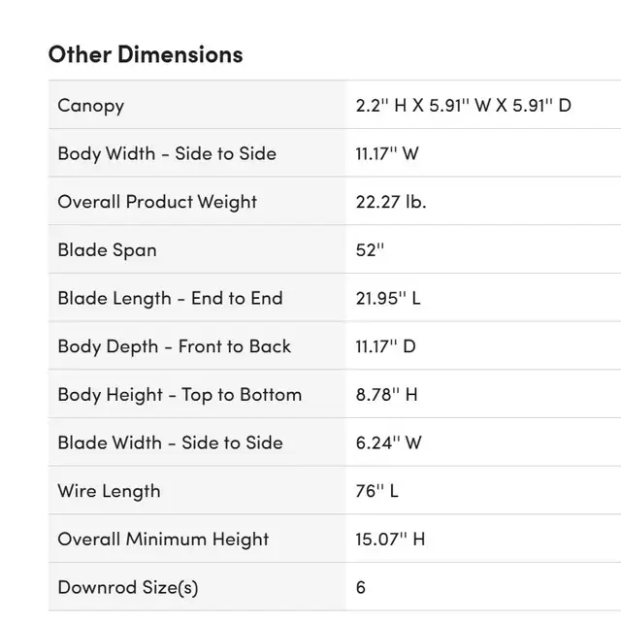
Task: Select the Overall Product Weight label
Action: (157, 202)
